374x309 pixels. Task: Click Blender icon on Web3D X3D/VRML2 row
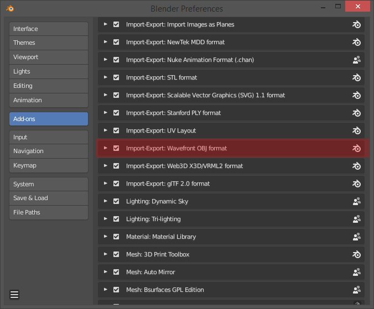click(x=356, y=166)
